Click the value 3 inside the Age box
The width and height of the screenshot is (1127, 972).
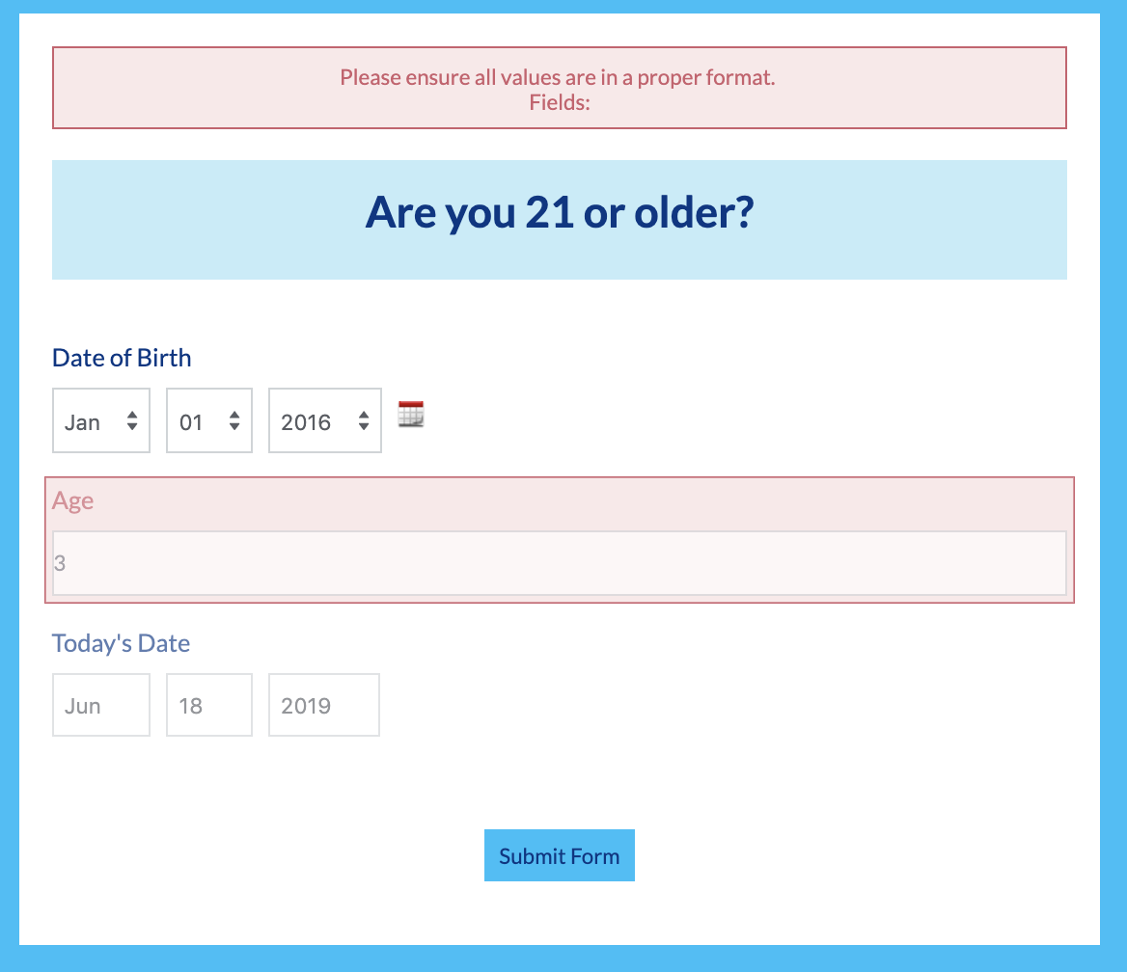(x=61, y=561)
